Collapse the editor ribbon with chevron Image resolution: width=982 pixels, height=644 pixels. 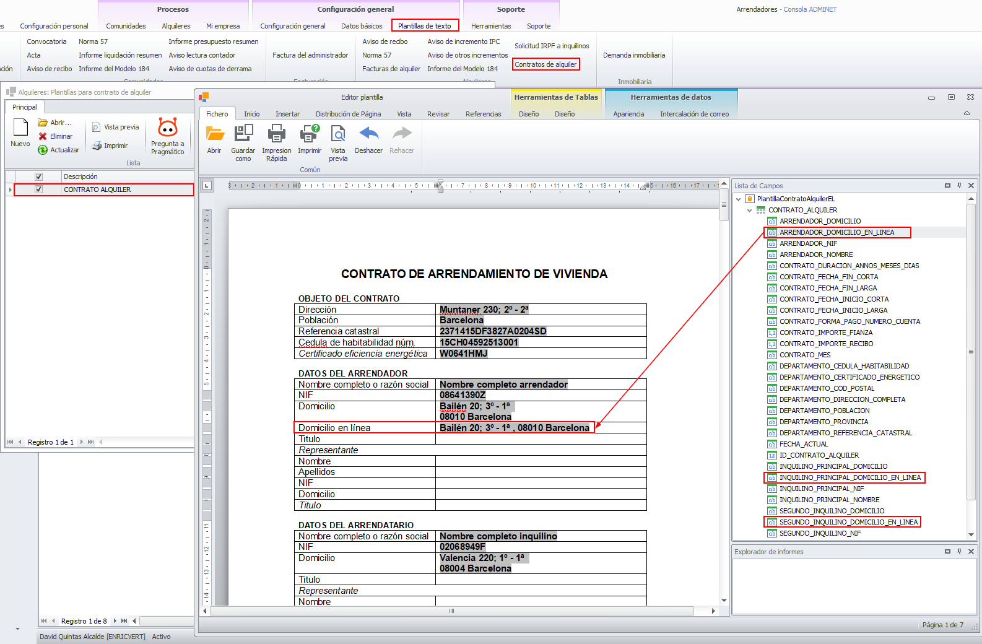pyautogui.click(x=967, y=113)
